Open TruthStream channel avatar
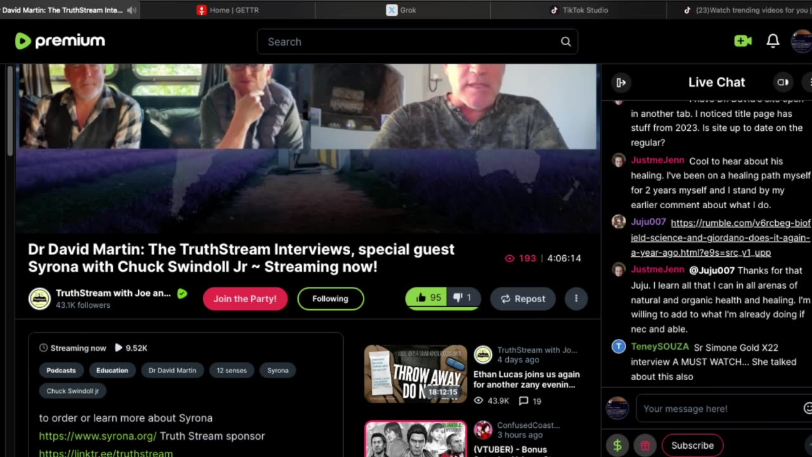Image resolution: width=812 pixels, height=457 pixels. tap(39, 298)
